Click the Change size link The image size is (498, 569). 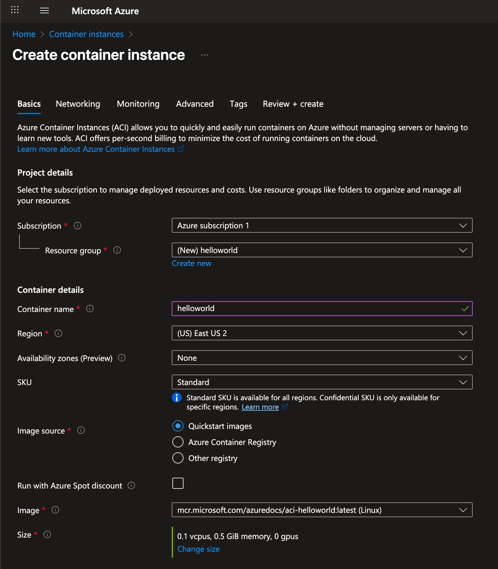pyautogui.click(x=198, y=549)
